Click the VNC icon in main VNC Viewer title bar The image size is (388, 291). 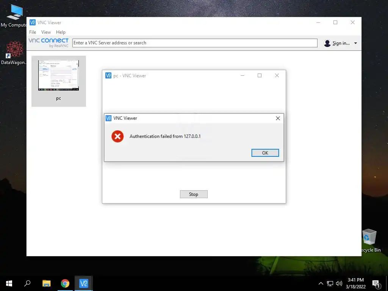point(33,22)
